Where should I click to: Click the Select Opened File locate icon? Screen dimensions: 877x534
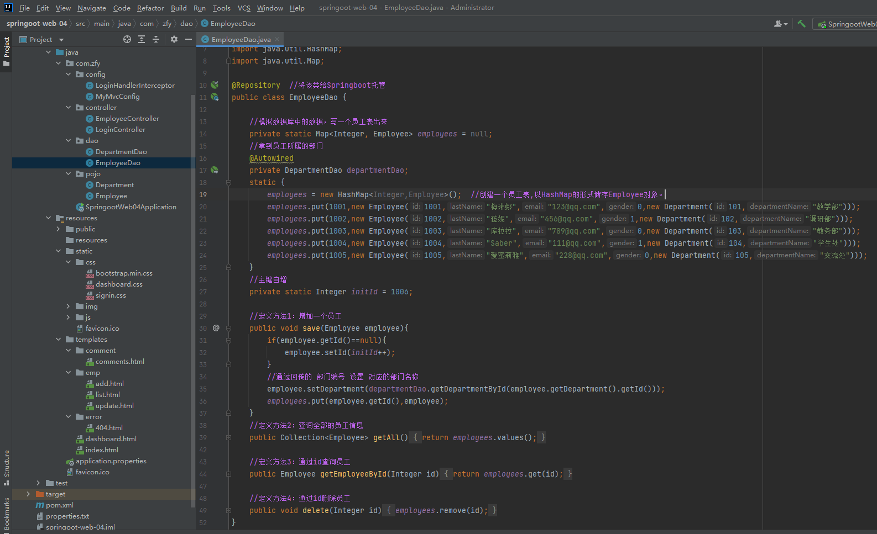point(127,39)
